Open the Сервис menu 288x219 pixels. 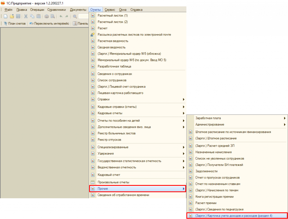(x=110, y=10)
